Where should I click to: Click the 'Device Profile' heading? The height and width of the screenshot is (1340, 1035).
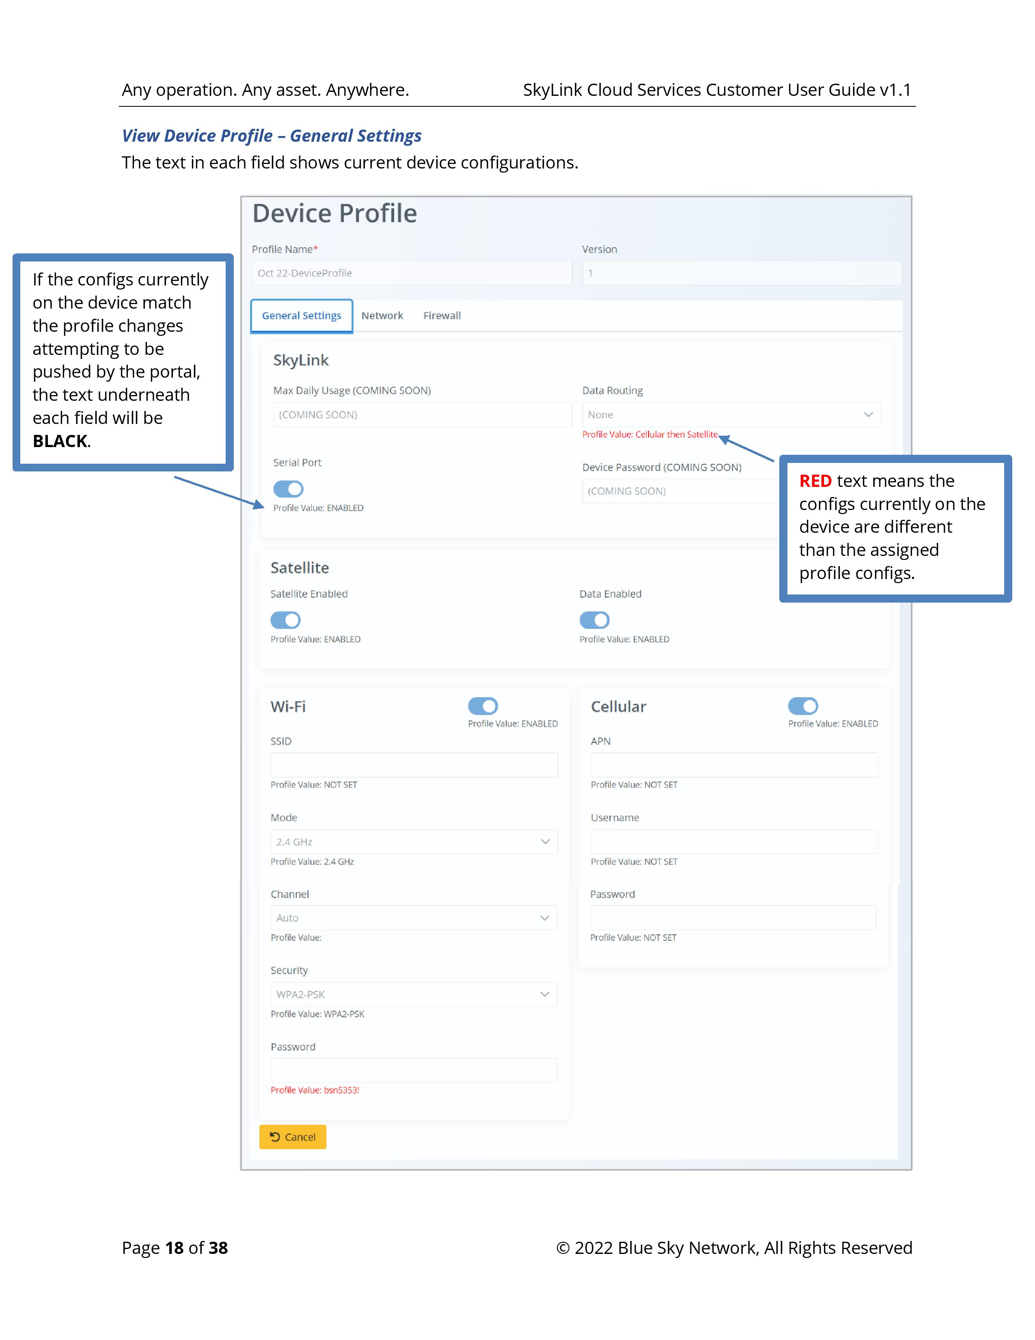(335, 214)
